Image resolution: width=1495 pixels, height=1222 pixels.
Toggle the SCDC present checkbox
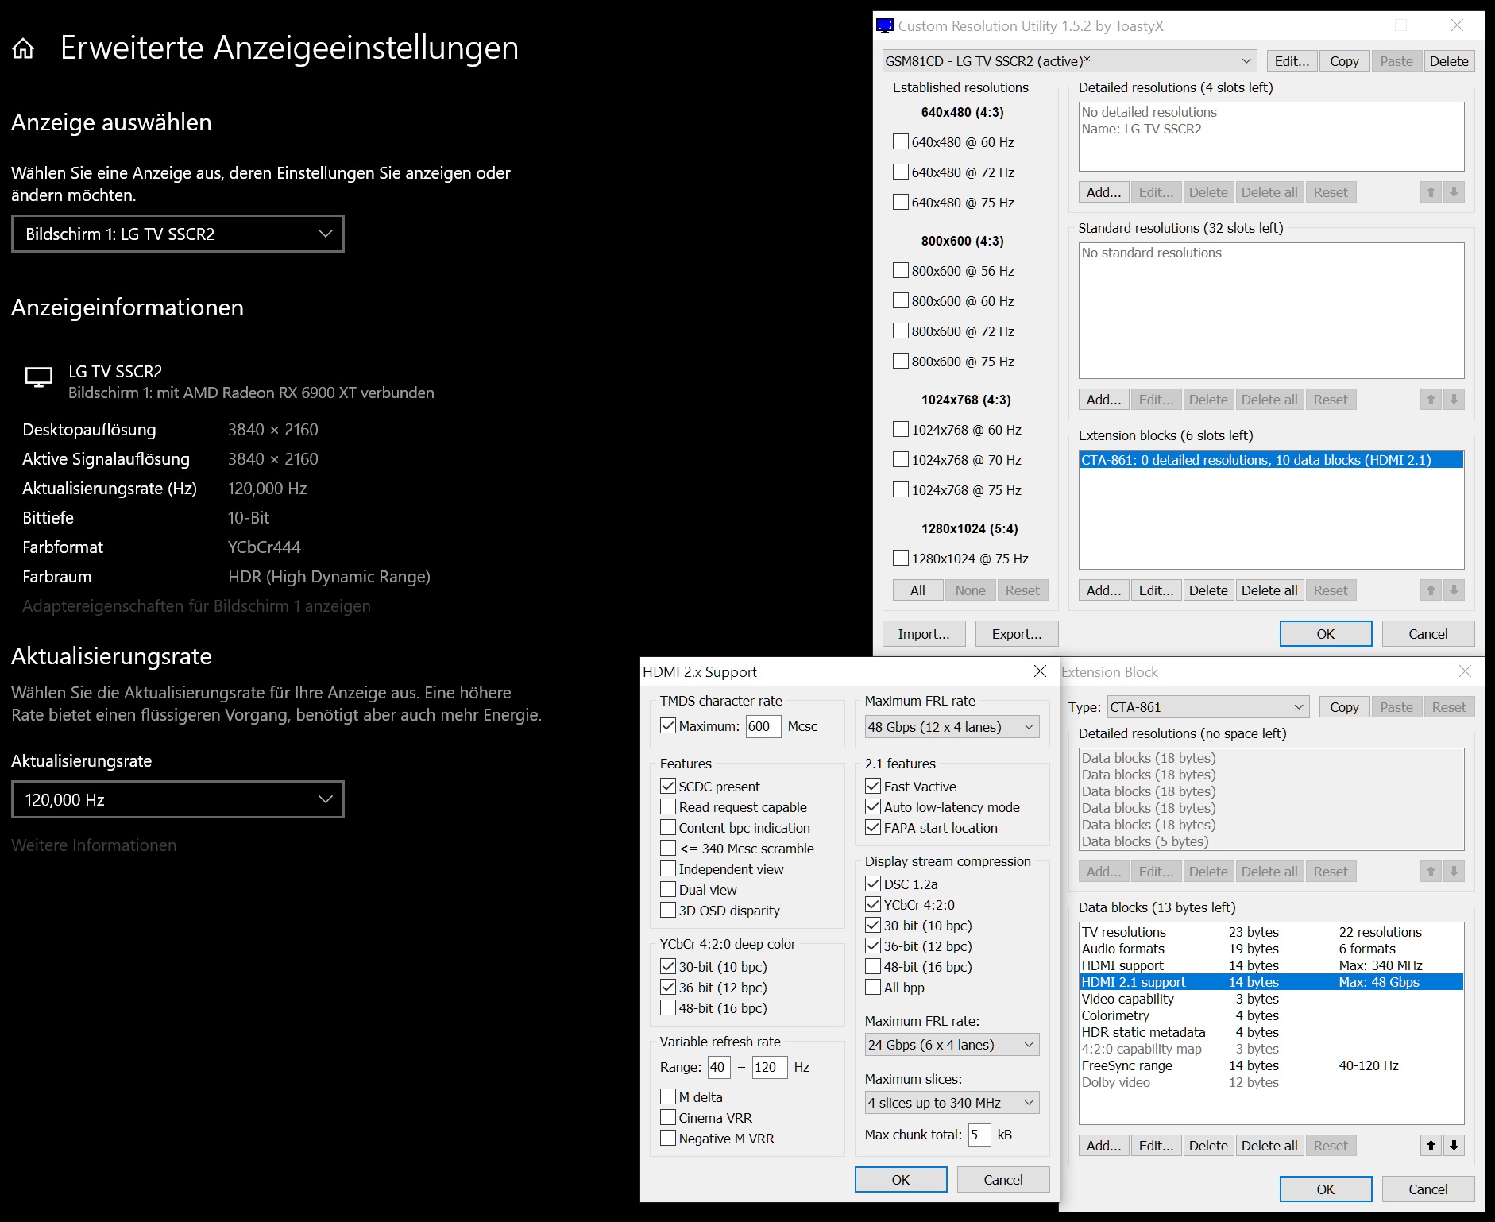[668, 786]
